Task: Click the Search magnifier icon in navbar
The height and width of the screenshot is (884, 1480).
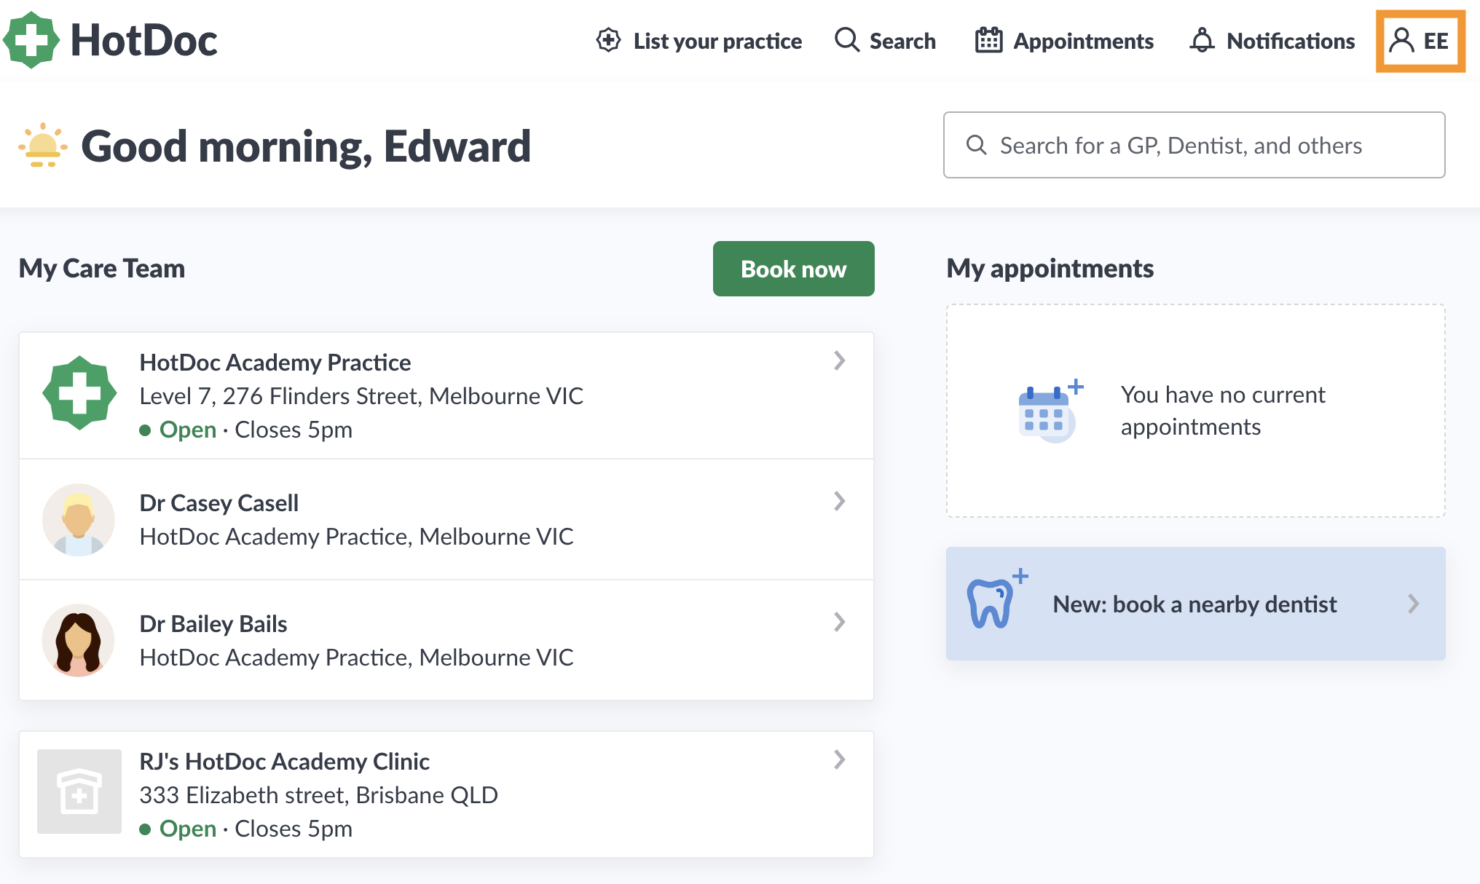Action: 847,40
